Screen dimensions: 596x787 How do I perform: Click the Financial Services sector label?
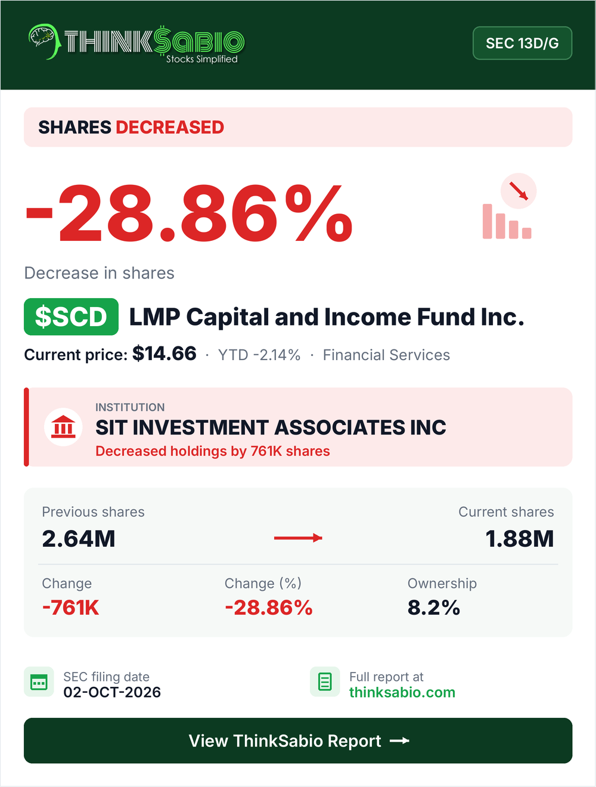click(x=386, y=355)
